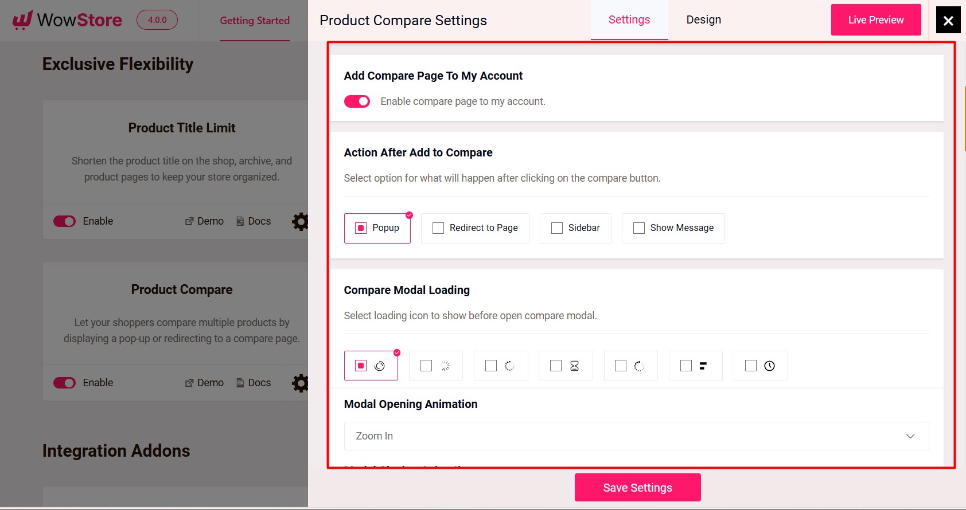Click the 4.0.0 version badge
Screen dimensions: 966x510
(x=157, y=20)
